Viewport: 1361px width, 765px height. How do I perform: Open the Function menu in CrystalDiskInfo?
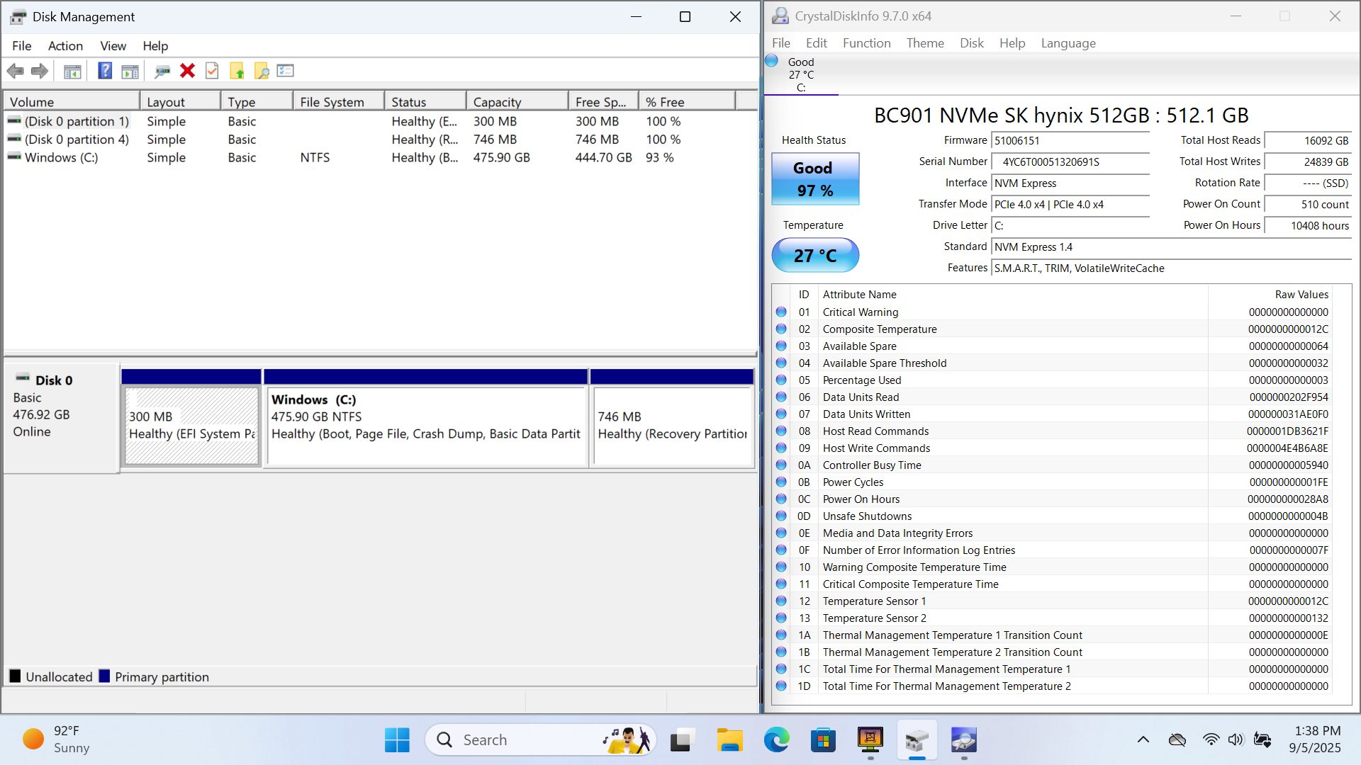pyautogui.click(x=866, y=42)
